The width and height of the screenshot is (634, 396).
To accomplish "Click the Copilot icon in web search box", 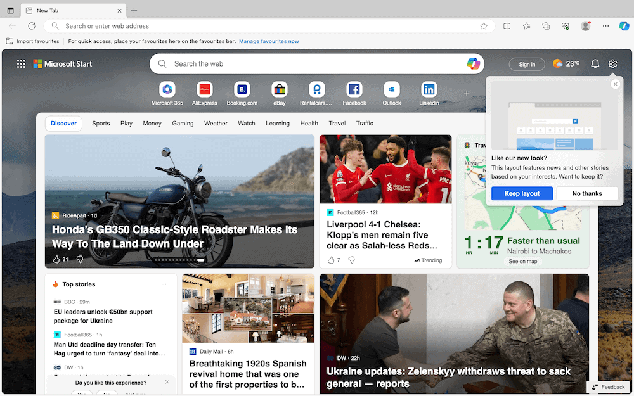I will click(473, 64).
